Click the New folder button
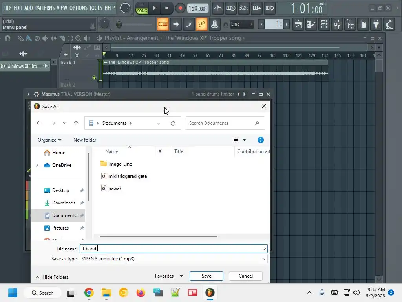 85,140
